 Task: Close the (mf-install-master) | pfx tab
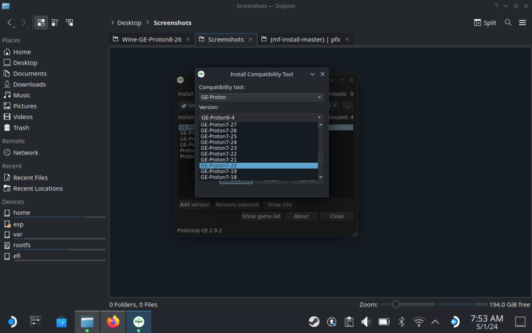pyautogui.click(x=347, y=40)
